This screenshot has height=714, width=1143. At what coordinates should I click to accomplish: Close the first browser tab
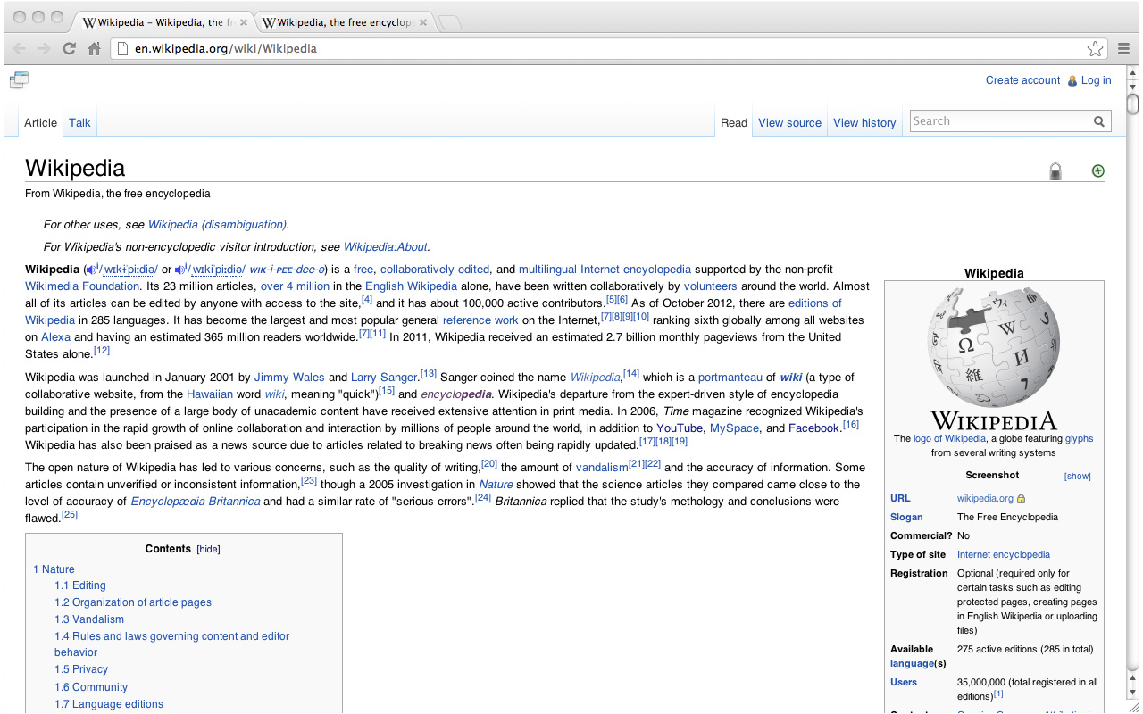244,22
